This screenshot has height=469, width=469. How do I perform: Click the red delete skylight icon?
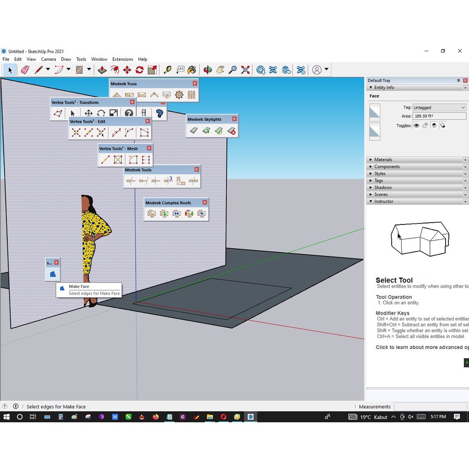pyautogui.click(x=231, y=131)
